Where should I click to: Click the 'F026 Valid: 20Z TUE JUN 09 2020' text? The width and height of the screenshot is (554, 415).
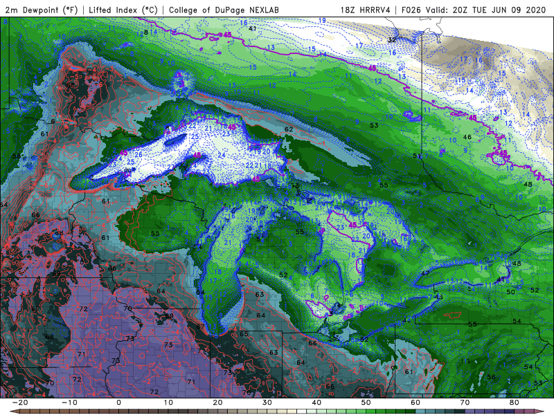(474, 10)
